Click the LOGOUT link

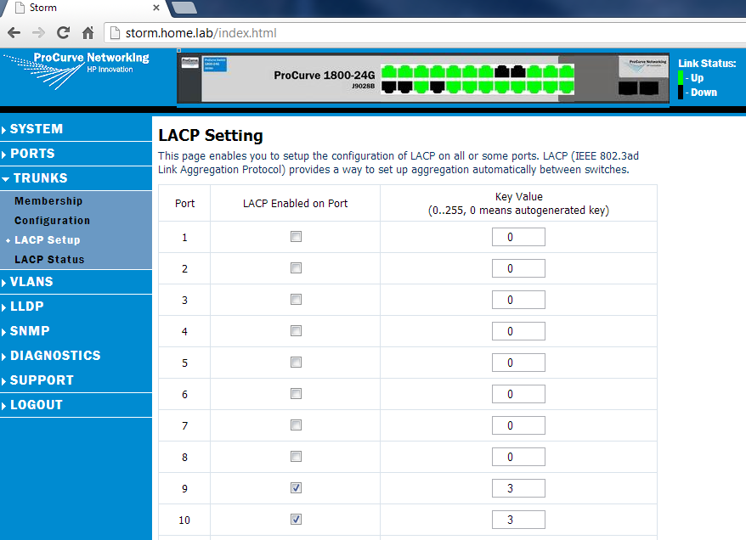37,405
